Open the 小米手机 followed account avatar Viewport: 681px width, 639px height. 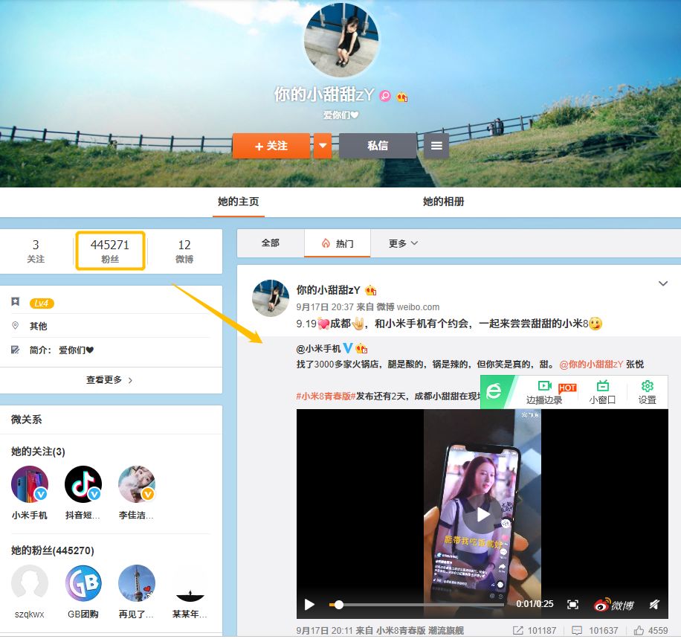pos(30,484)
